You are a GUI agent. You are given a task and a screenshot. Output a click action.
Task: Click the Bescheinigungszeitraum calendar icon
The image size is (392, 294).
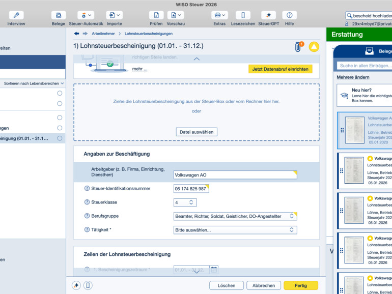[214, 270]
